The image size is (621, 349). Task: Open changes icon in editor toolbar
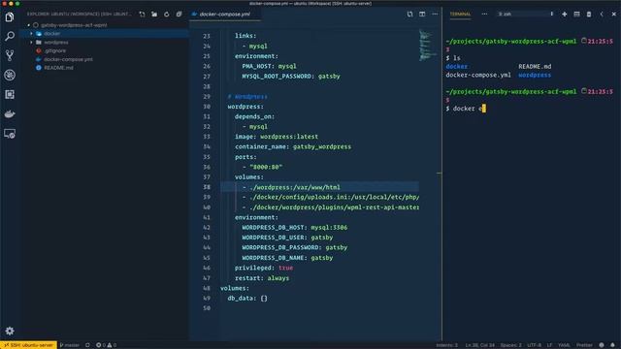click(x=409, y=15)
